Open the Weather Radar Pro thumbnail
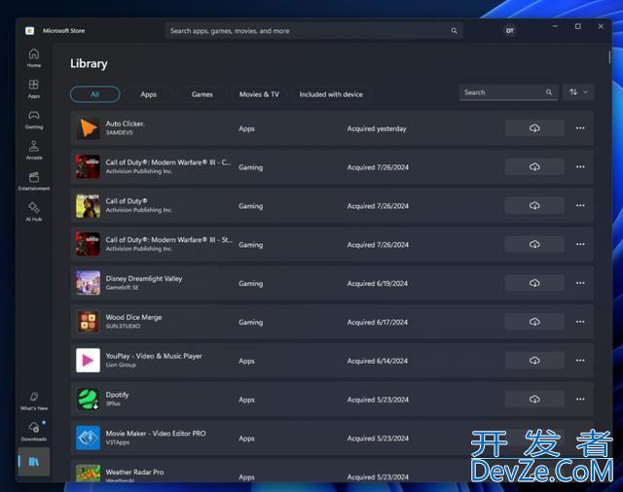Screen dimensions: 623x492 (88, 474)
